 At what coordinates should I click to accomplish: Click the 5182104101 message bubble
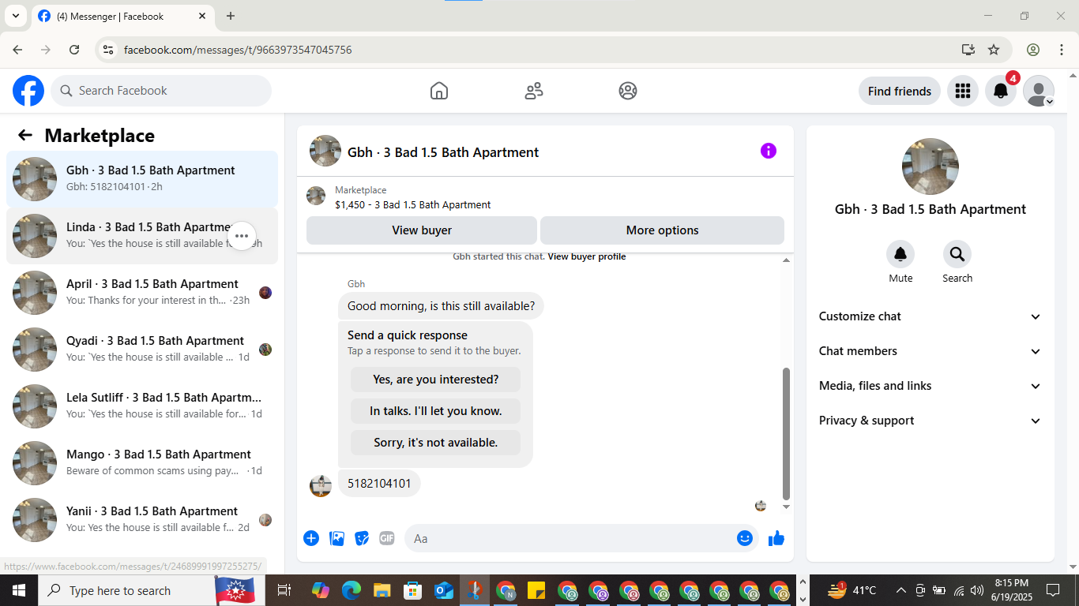(379, 484)
